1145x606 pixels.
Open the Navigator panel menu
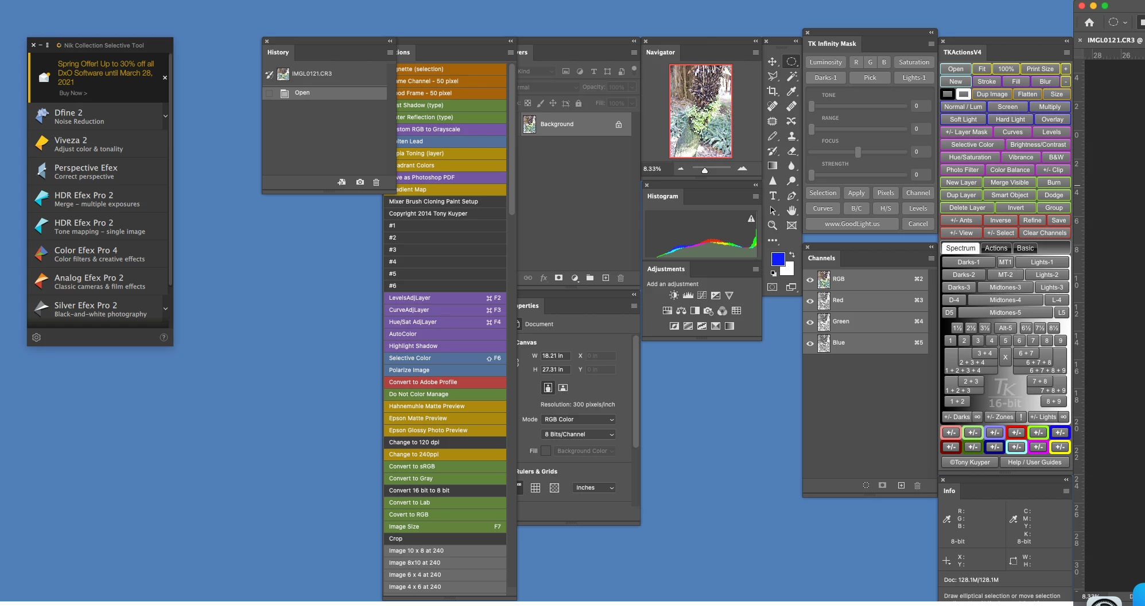(756, 52)
